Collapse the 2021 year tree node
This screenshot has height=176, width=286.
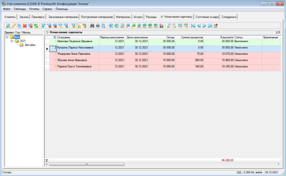[x=12, y=41]
